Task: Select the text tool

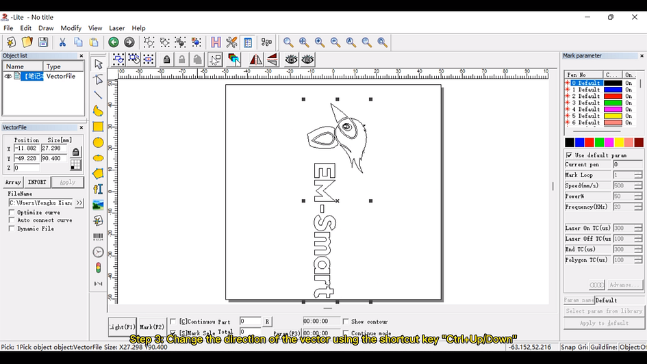Action: click(98, 189)
